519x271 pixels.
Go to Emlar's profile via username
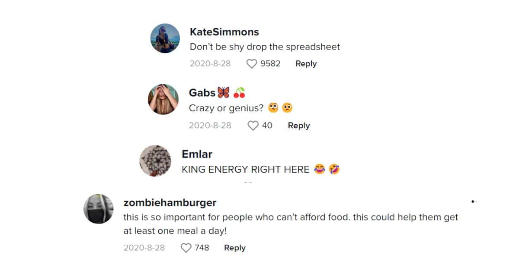197,154
